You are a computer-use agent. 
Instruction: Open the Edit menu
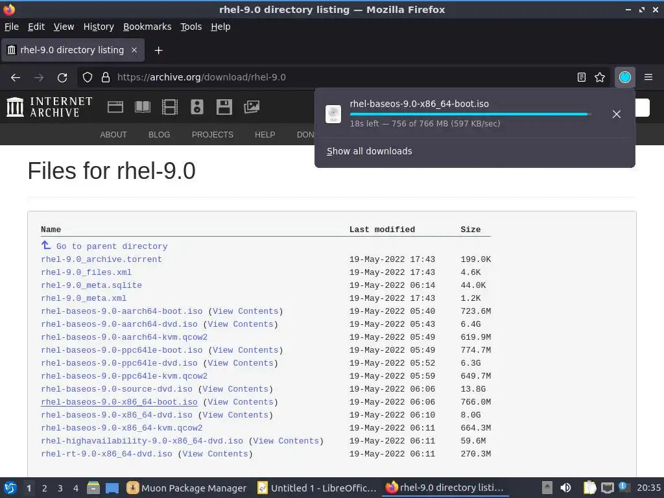pyautogui.click(x=36, y=27)
